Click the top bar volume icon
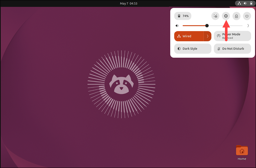 245,3
